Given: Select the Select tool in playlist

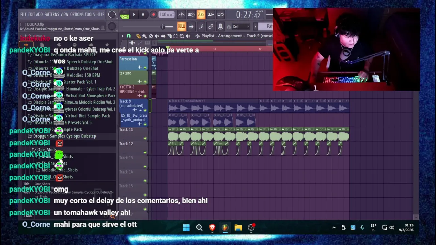Looking at the screenshot, I should 175,36.
